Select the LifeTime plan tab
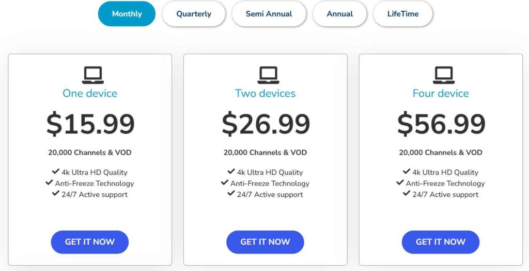529x271 pixels. (403, 14)
